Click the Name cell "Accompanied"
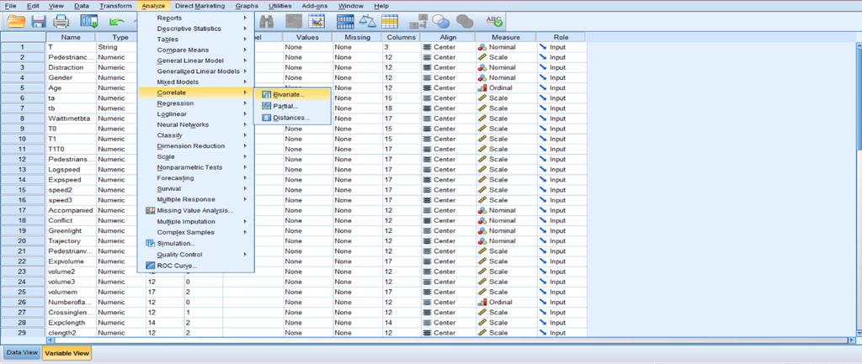862x364 pixels. [x=71, y=210]
